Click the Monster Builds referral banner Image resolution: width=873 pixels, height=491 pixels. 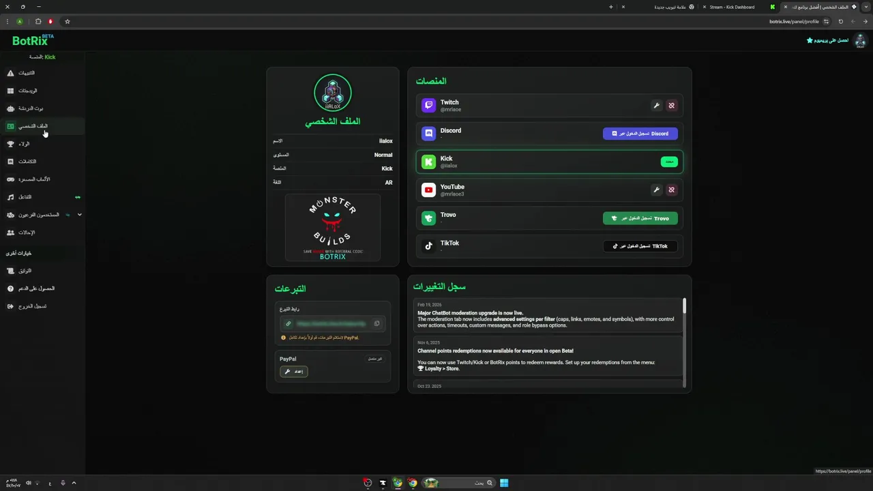[x=332, y=228]
